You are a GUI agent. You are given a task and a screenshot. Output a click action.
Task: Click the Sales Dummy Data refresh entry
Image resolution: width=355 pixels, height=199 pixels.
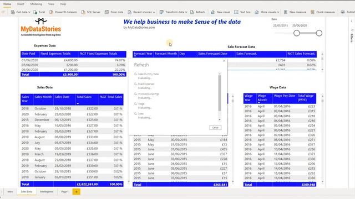tap(148, 74)
